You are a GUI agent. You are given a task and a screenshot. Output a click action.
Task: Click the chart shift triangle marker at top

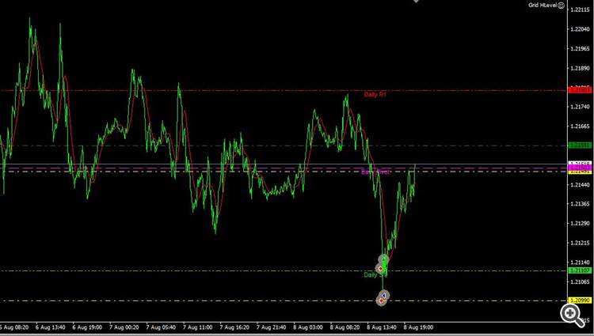(416, 1)
